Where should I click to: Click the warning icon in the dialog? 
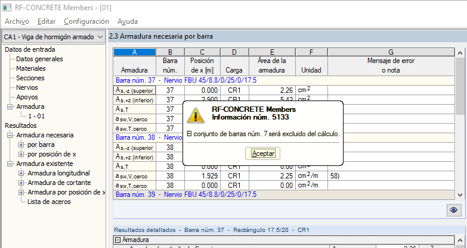[x=196, y=115]
